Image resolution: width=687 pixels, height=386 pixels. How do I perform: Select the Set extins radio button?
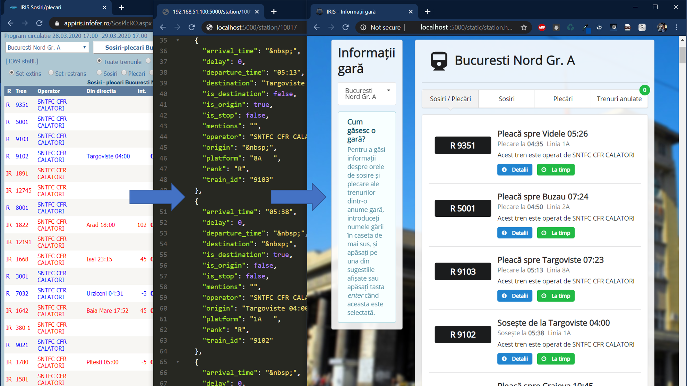12,73
